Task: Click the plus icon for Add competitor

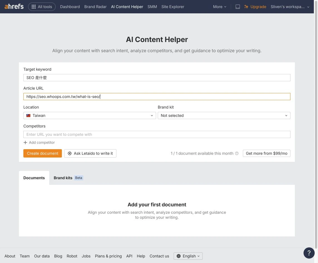Action: tap(25, 142)
